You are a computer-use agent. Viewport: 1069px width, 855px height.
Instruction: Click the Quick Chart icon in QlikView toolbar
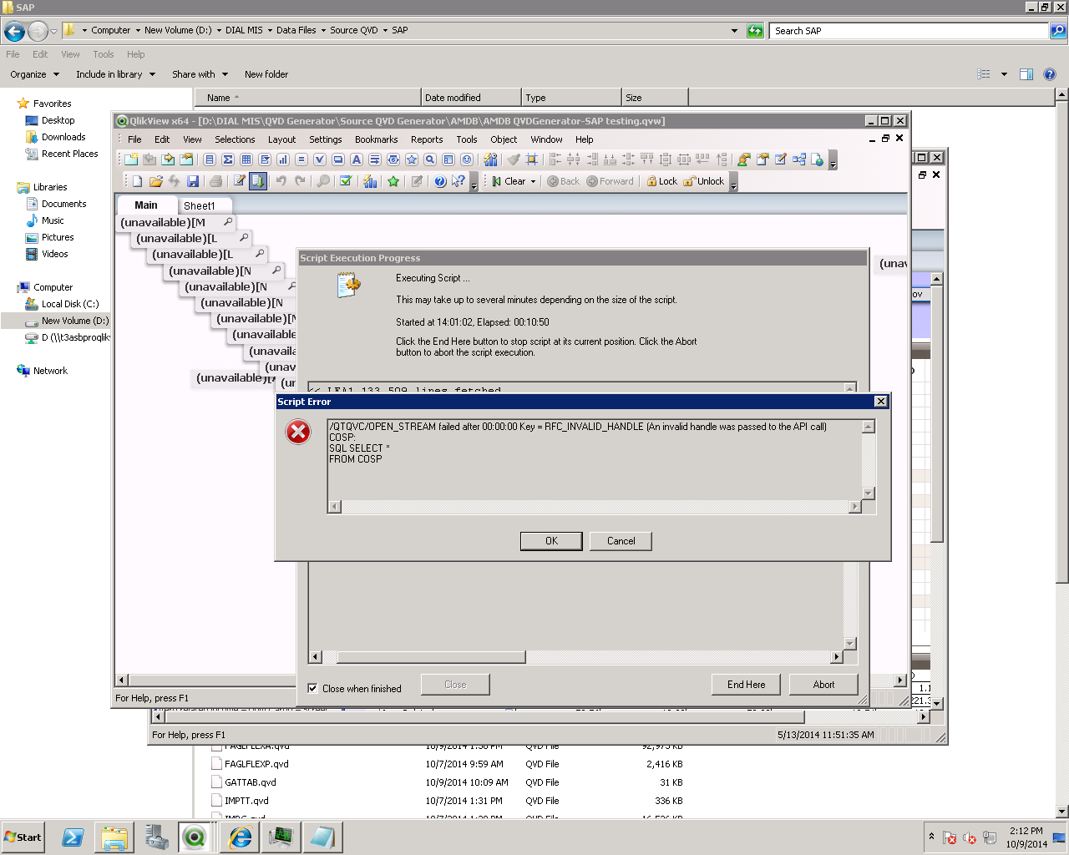click(370, 181)
